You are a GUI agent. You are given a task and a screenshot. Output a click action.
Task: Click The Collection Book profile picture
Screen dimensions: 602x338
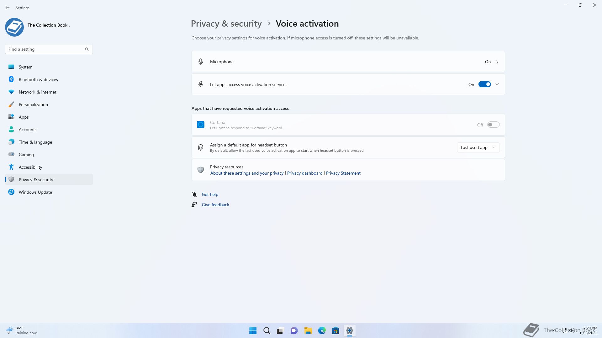(14, 27)
